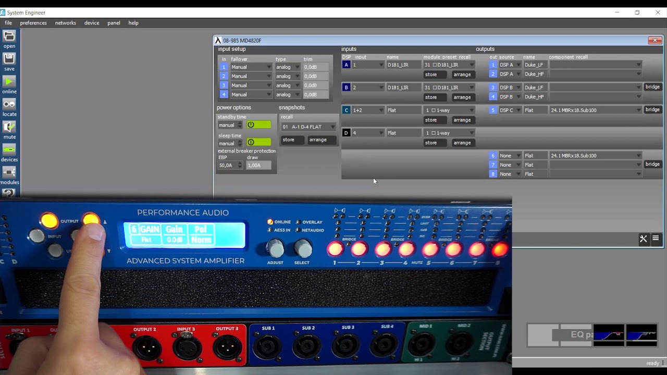The height and width of the screenshot is (375, 667).
Task: Toggle bridge beside output 5
Action: 652,110
